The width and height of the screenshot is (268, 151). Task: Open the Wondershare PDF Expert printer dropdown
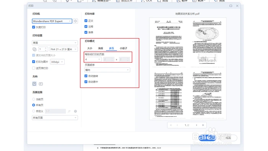point(52,21)
